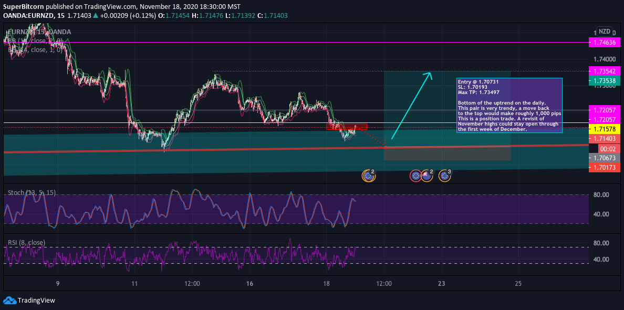
Task: Click the 23 date label on time axis
Action: (x=441, y=284)
